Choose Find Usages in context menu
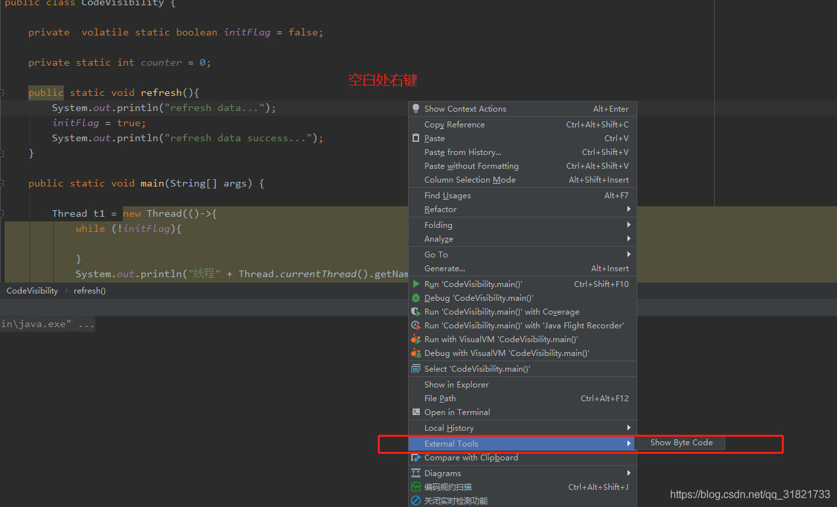This screenshot has width=837, height=507. click(447, 196)
